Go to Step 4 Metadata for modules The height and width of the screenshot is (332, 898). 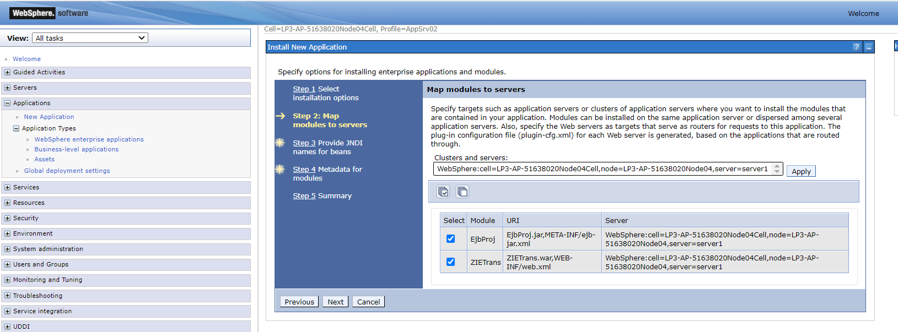coord(304,169)
